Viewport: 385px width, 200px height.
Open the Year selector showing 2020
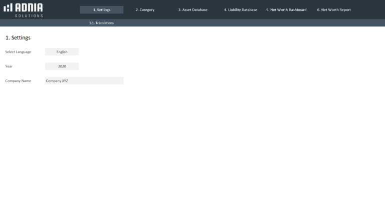62,66
